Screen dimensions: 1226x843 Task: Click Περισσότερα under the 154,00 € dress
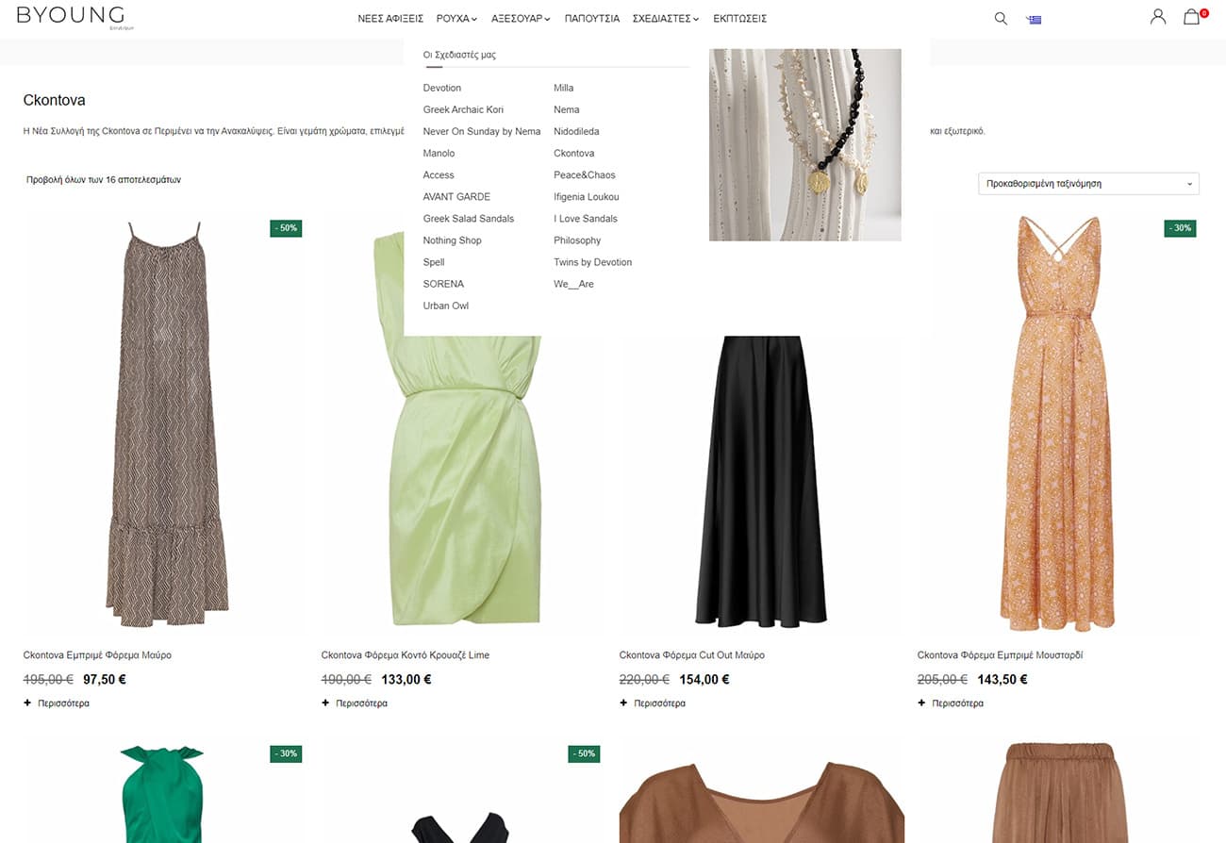coord(660,703)
